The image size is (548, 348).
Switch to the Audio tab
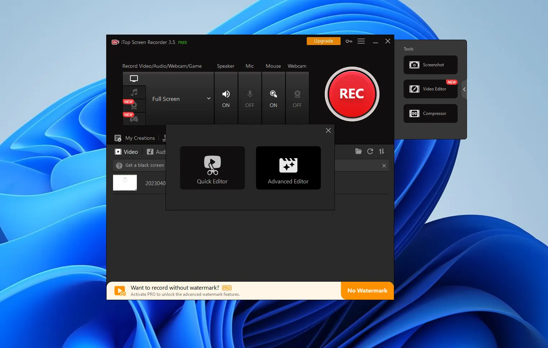click(x=156, y=152)
